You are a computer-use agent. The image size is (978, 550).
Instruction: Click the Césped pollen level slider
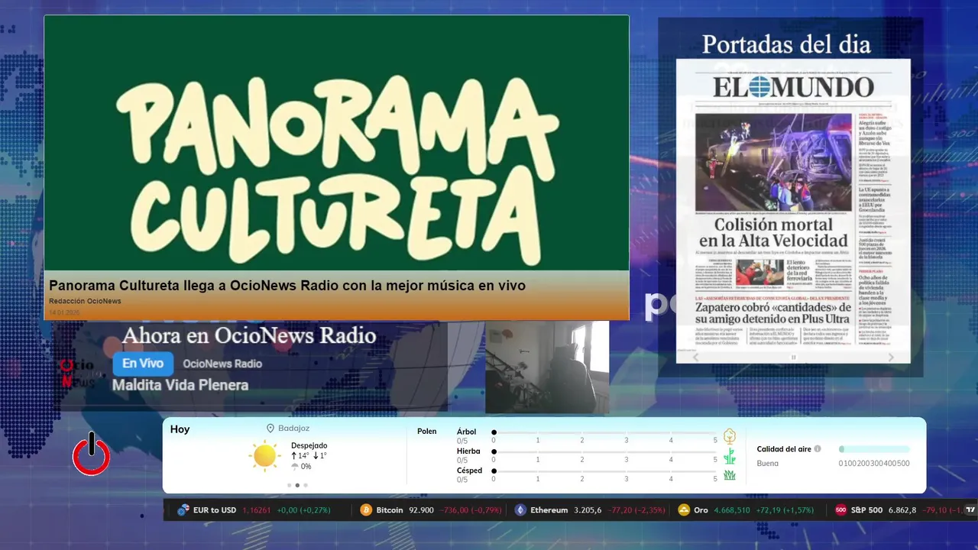[x=604, y=471]
